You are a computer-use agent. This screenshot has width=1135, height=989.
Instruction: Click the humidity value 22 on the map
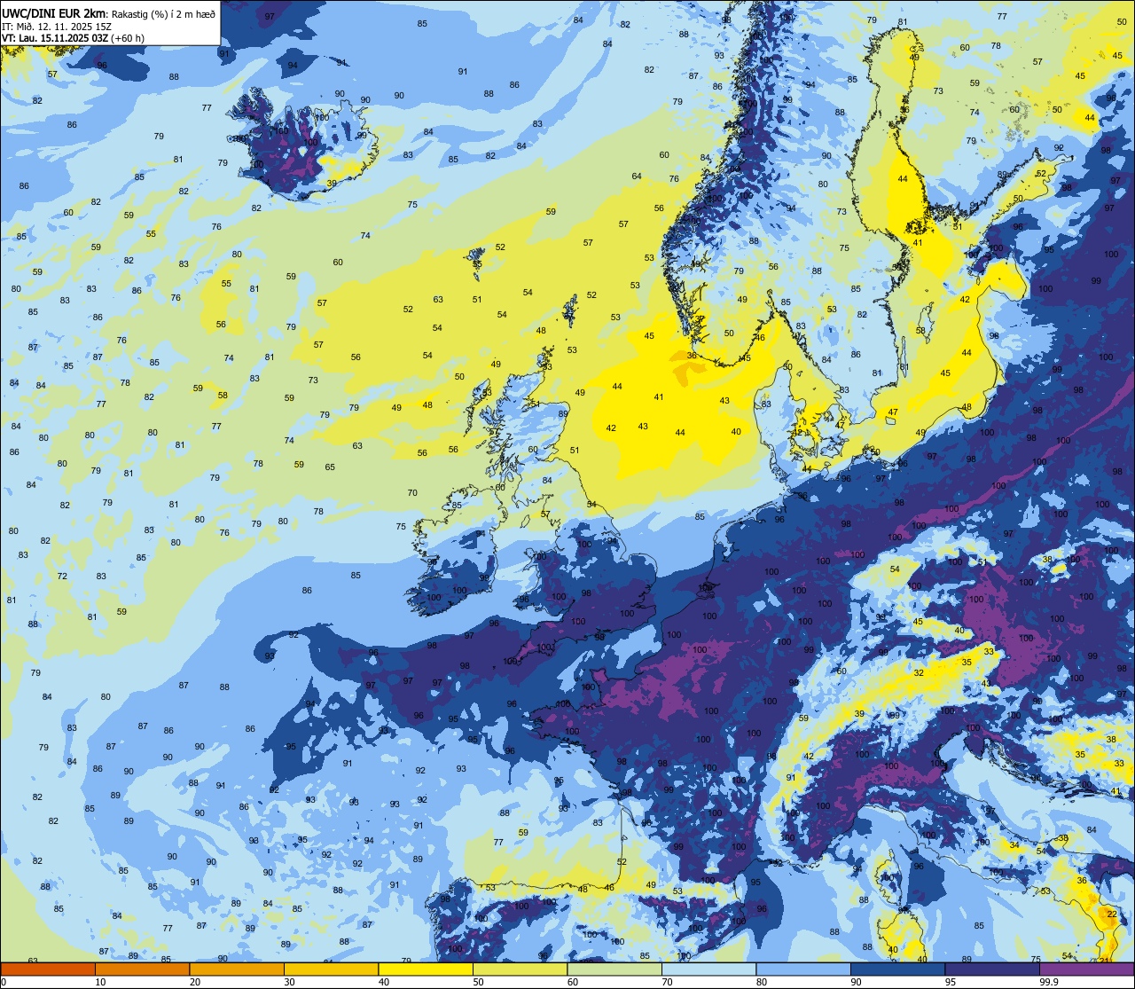point(1112,914)
